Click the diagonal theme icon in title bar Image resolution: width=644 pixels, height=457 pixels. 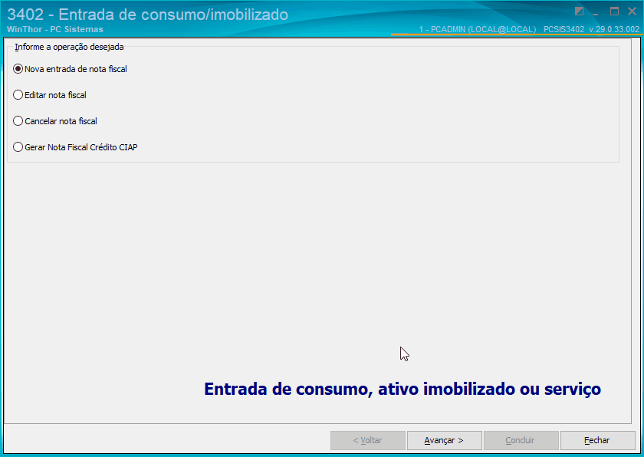click(579, 12)
